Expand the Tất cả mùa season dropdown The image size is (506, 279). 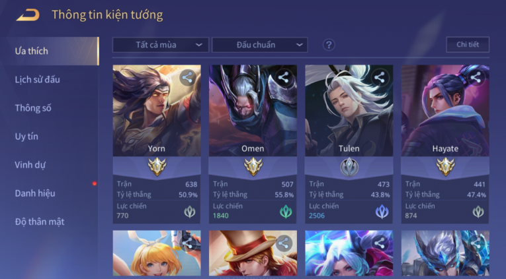coord(161,45)
